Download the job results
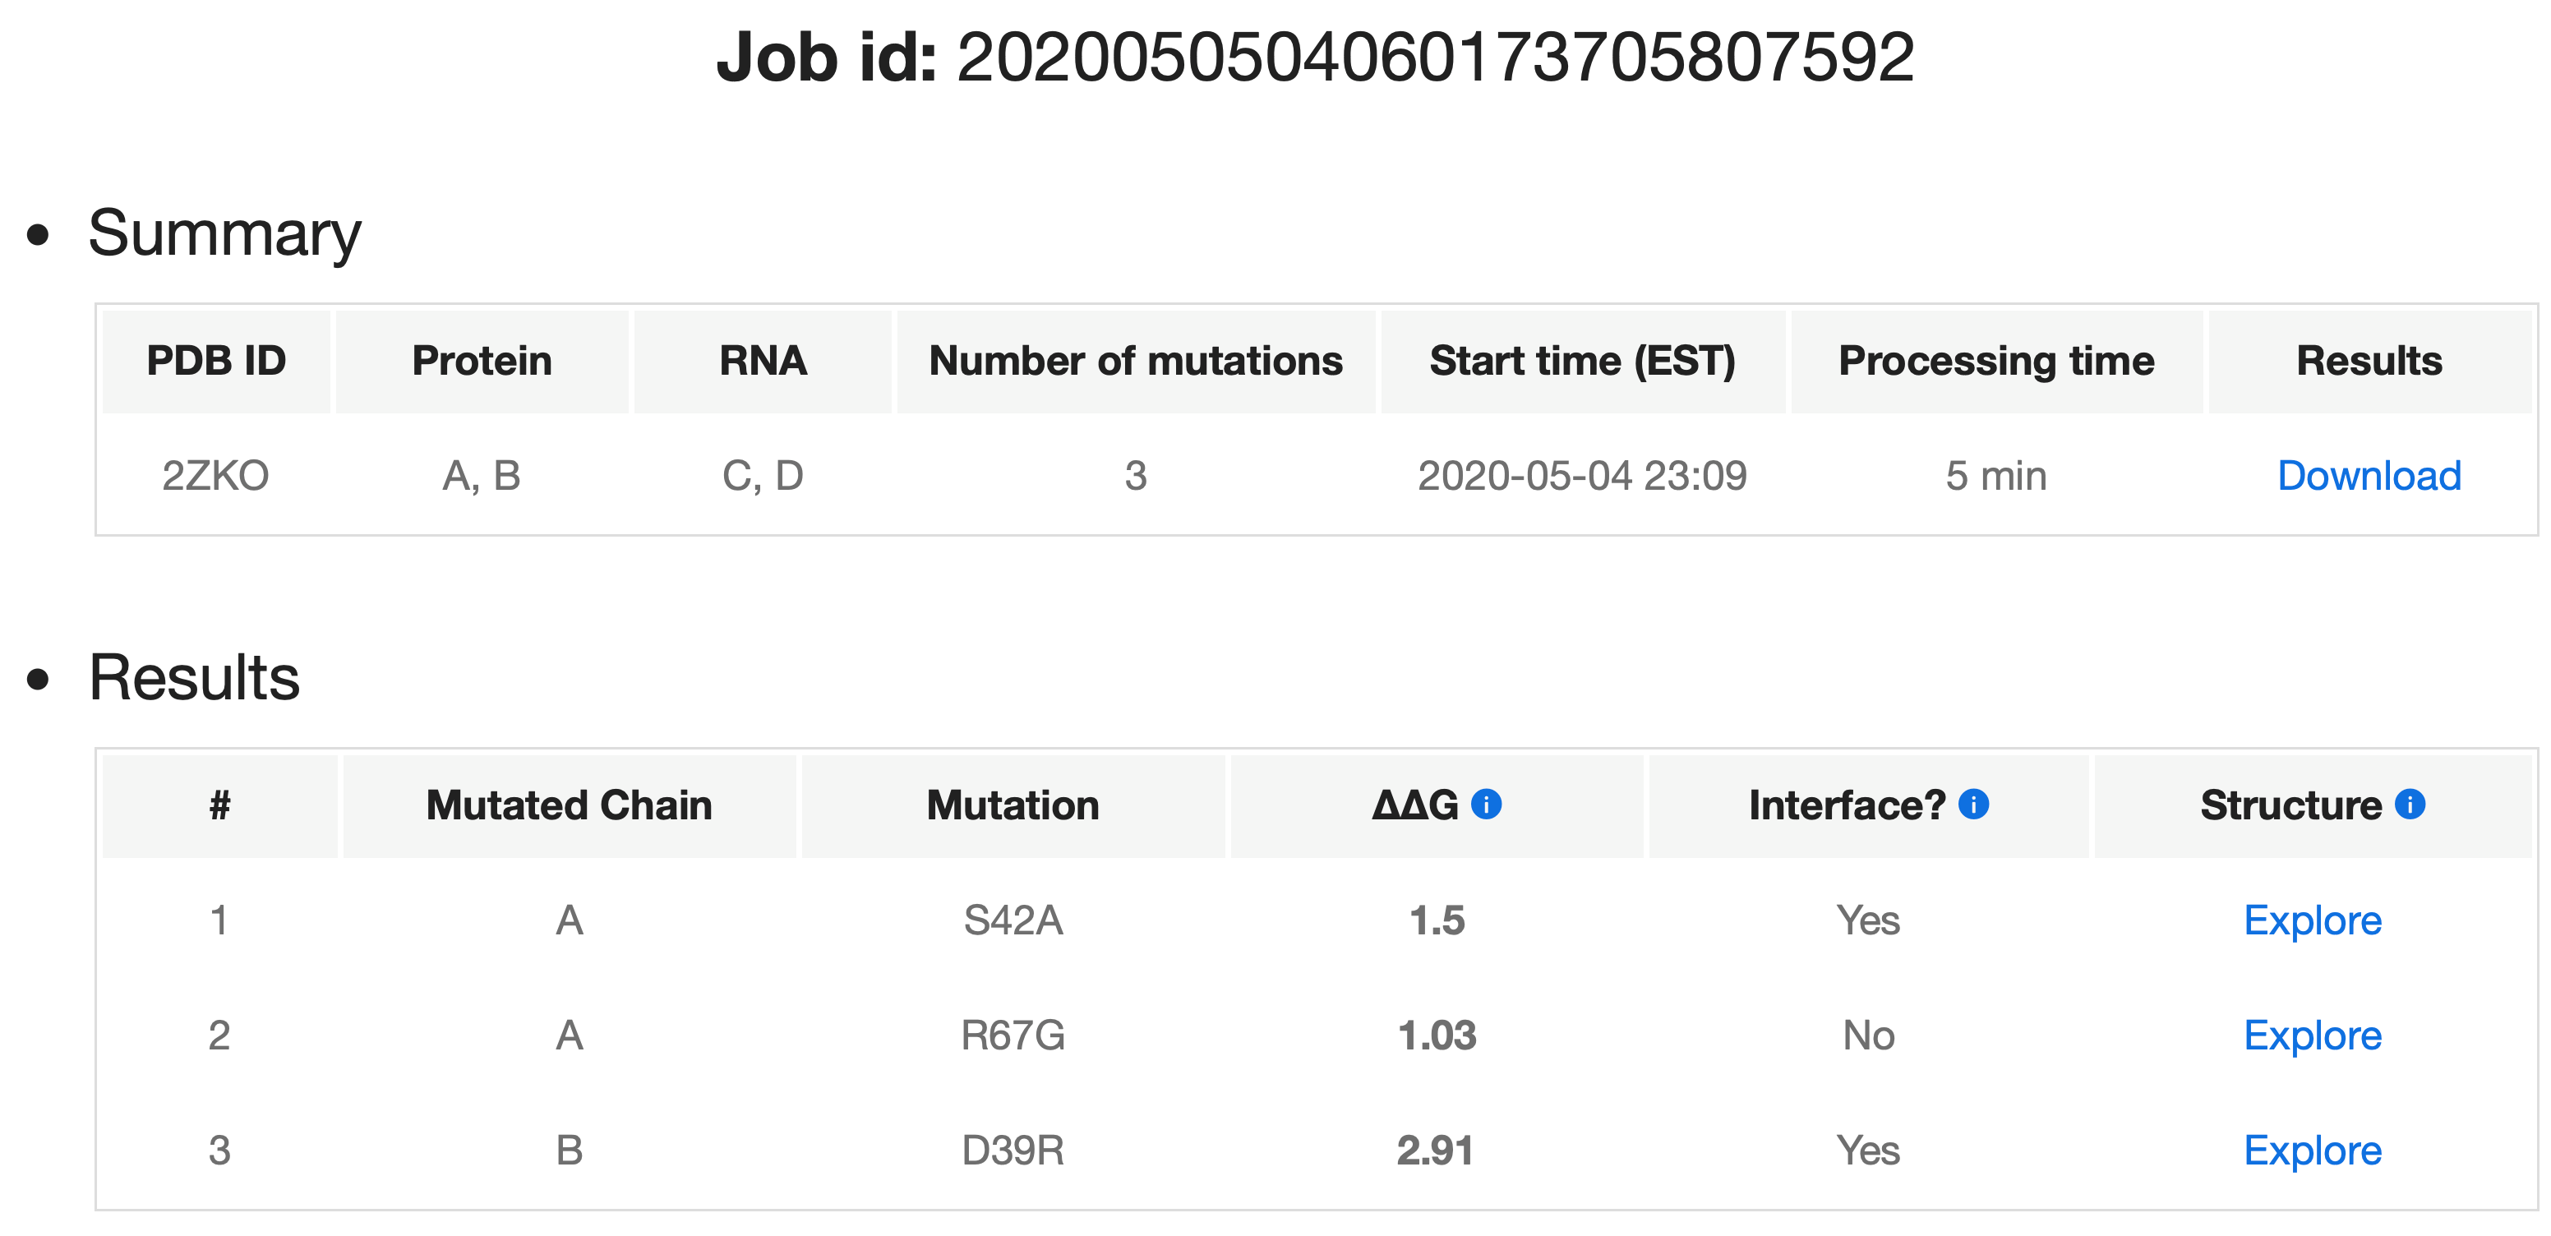 tap(2369, 477)
